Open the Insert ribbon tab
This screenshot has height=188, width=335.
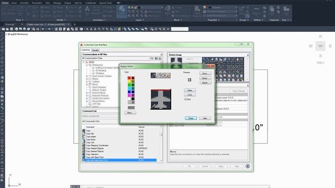[x=14, y=3]
